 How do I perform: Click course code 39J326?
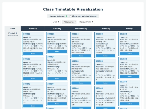pyautogui.click(x=75, y=61)
